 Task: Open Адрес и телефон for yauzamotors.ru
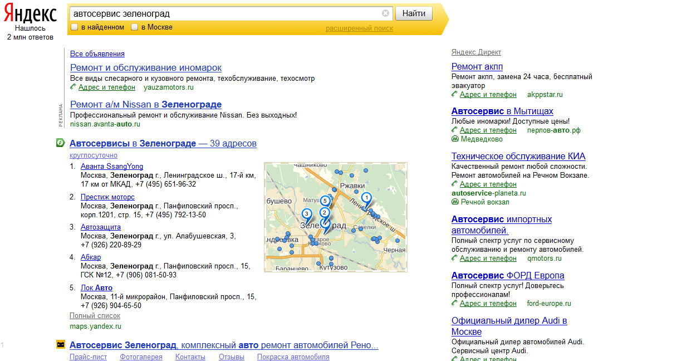pos(106,87)
